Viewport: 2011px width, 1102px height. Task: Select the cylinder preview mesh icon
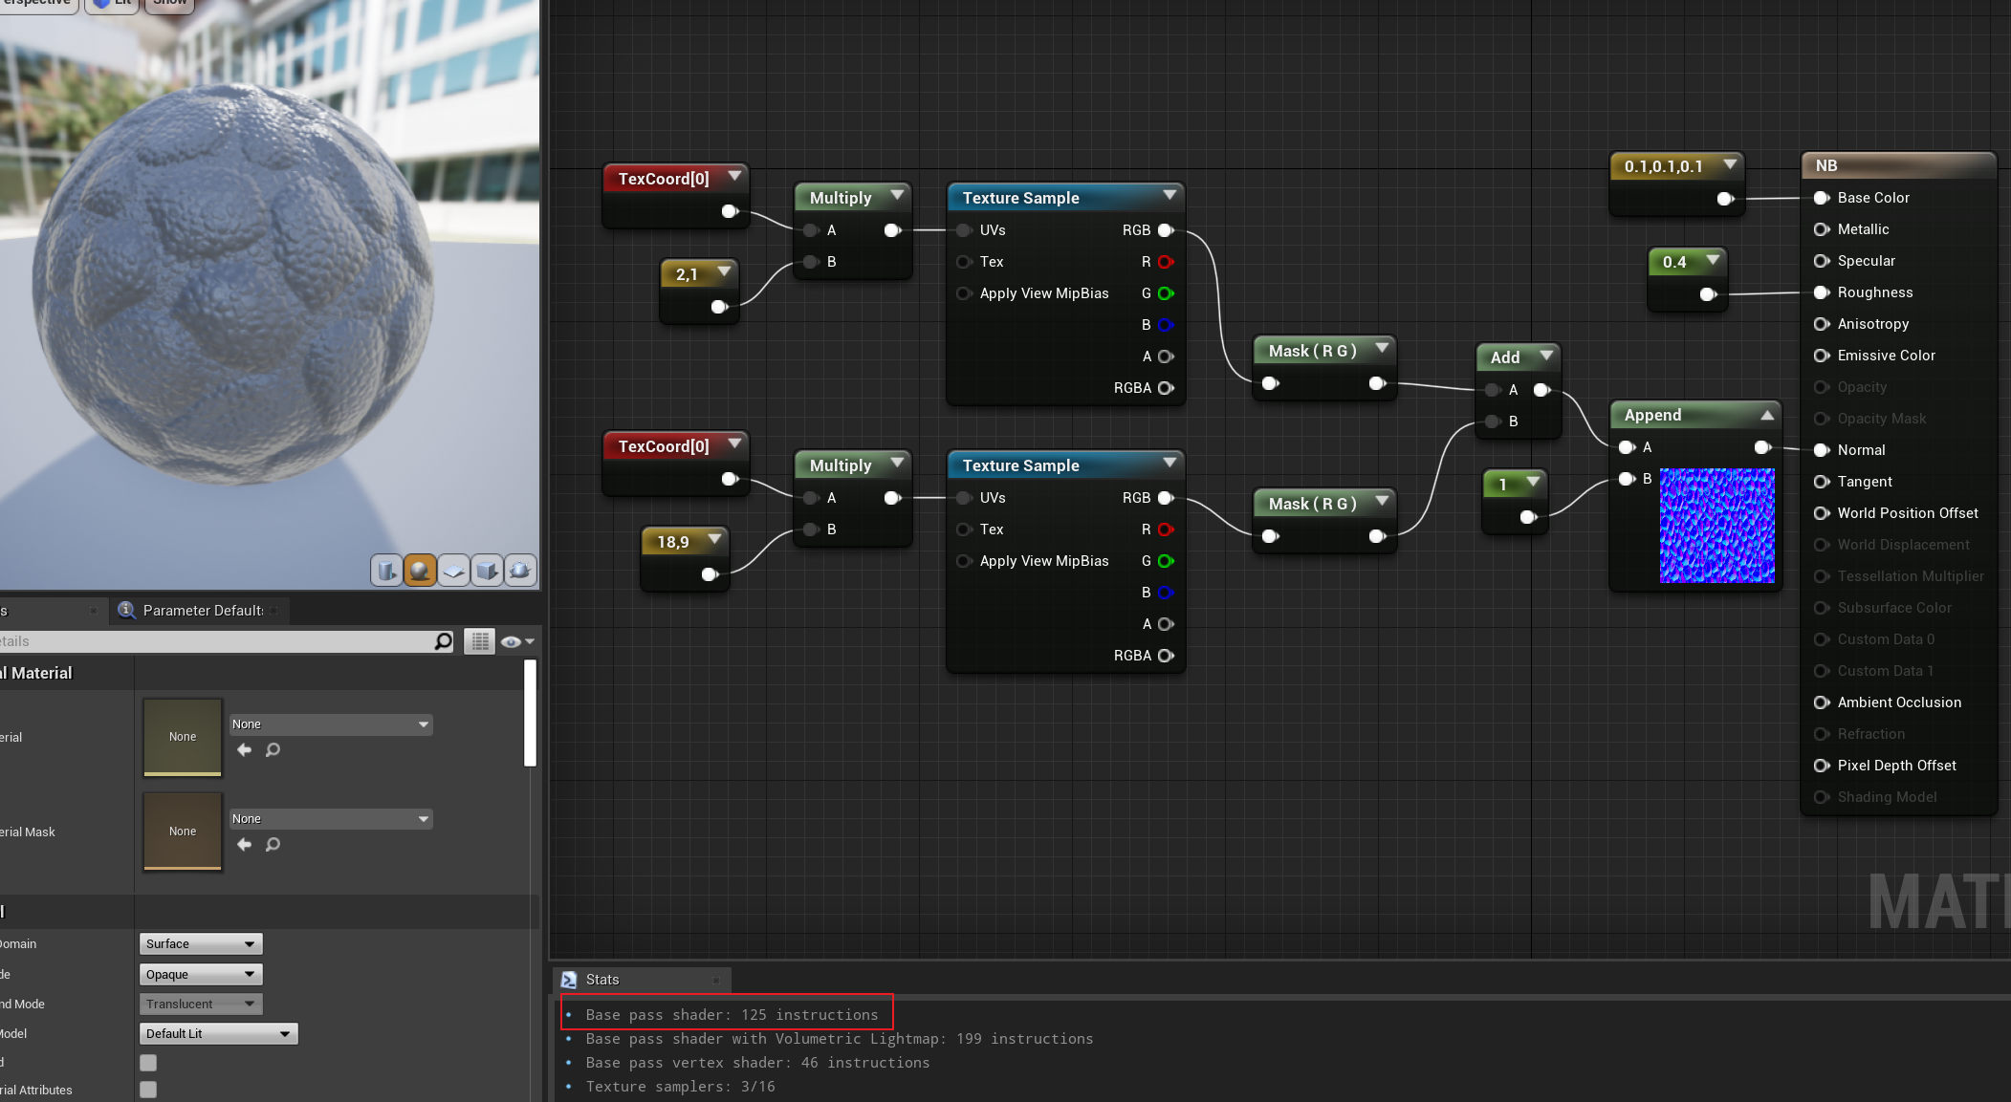(387, 570)
